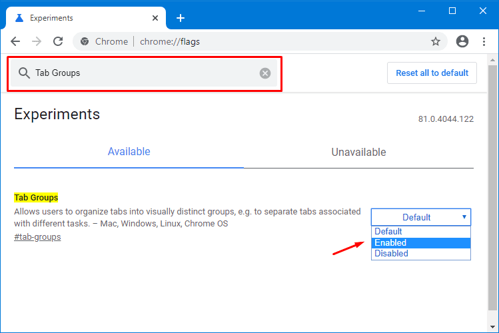The width and height of the screenshot is (499, 333).
Task: Minimize the Chrome window
Action: [x=422, y=11]
